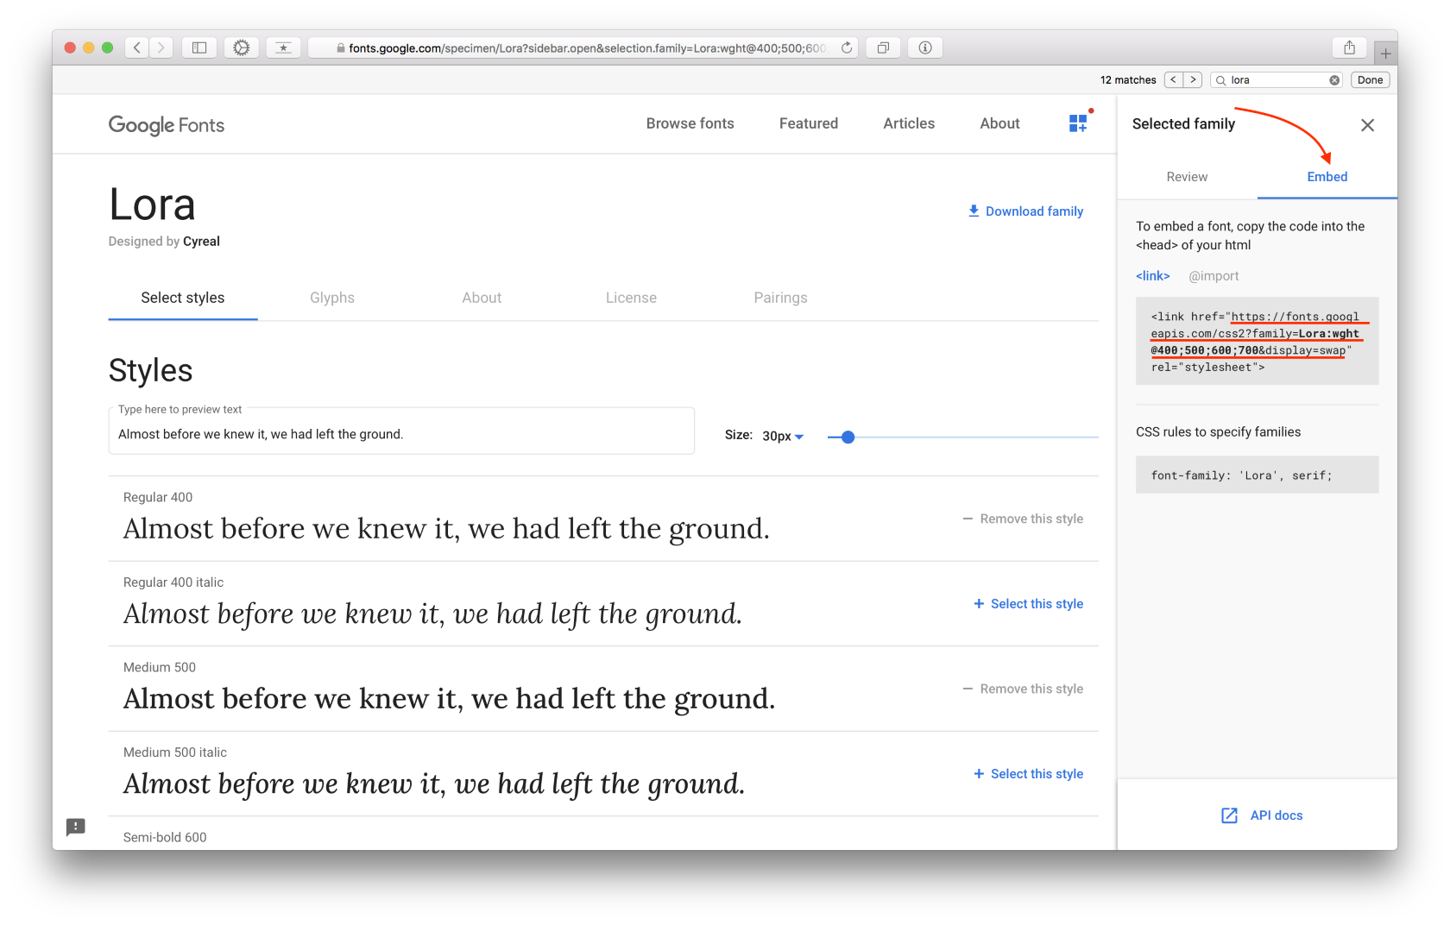Go back with the Safari back arrow
This screenshot has height=925, width=1450.
click(137, 48)
